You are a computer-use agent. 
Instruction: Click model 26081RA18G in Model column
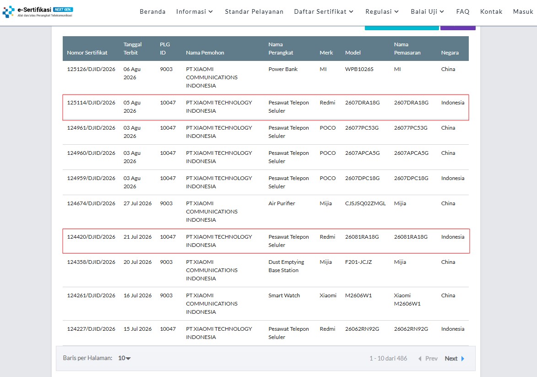(362, 236)
